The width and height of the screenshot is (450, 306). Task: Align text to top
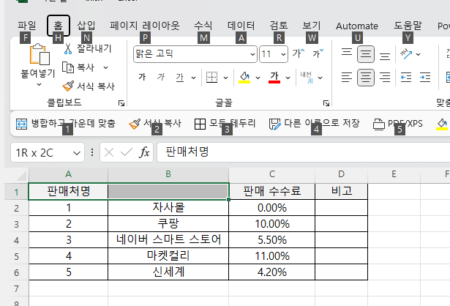(x=347, y=53)
